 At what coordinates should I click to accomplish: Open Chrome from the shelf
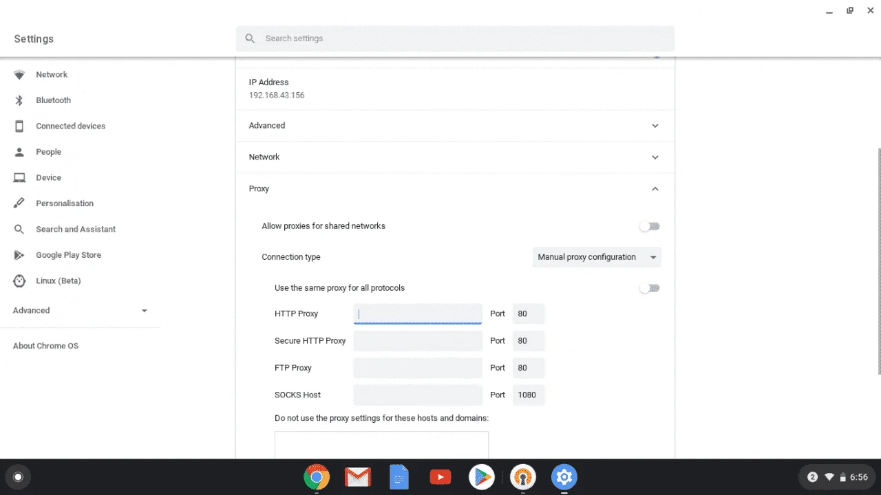317,477
